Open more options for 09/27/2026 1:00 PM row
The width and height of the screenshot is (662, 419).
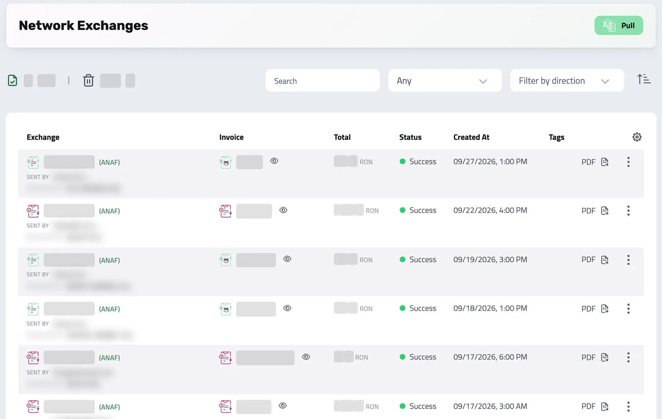[x=628, y=162]
